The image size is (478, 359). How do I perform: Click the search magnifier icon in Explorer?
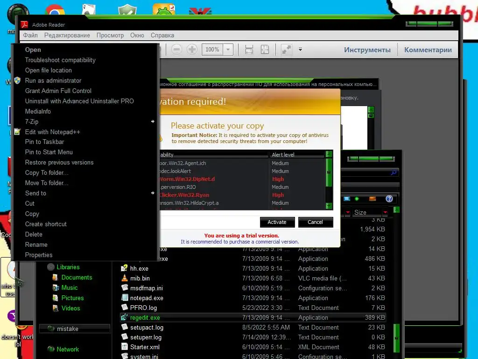pos(394,172)
